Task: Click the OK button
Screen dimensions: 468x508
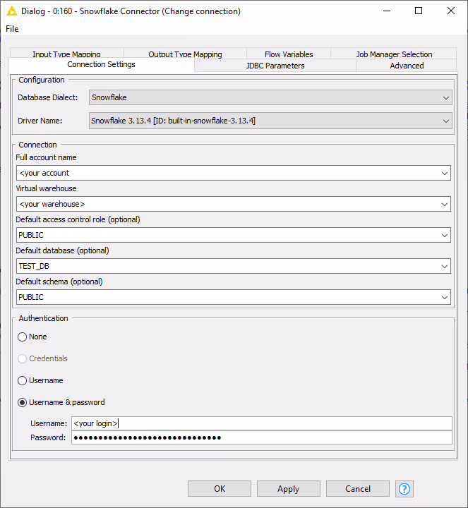Action: pos(220,489)
